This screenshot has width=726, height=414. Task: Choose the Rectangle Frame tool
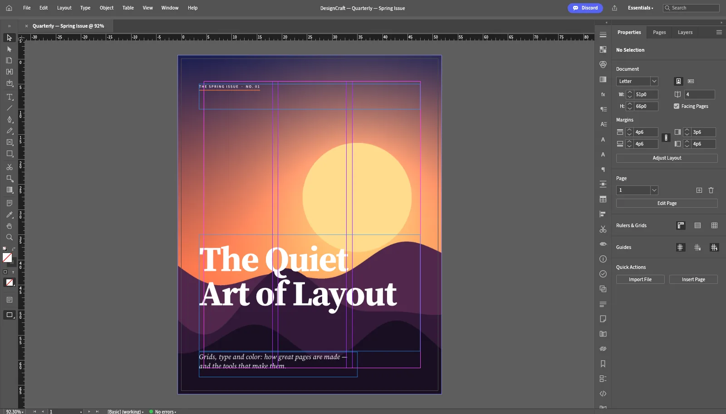[10, 142]
